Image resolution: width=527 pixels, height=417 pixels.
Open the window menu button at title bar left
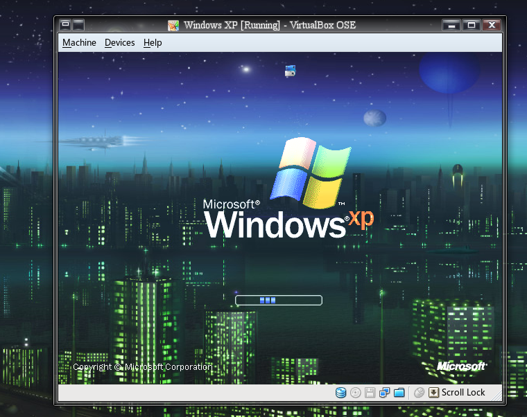(66, 25)
